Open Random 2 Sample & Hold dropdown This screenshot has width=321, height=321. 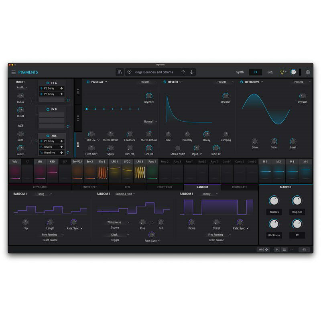[x=125, y=194]
